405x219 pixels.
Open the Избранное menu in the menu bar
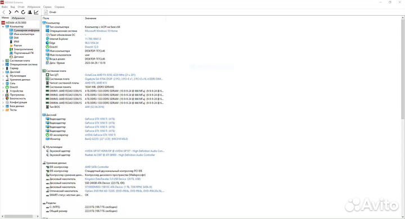pyautogui.click(x=34, y=7)
